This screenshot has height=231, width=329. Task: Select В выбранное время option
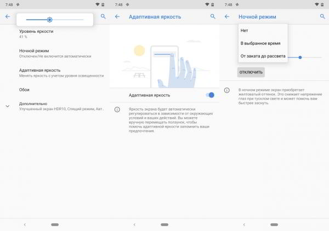click(263, 43)
